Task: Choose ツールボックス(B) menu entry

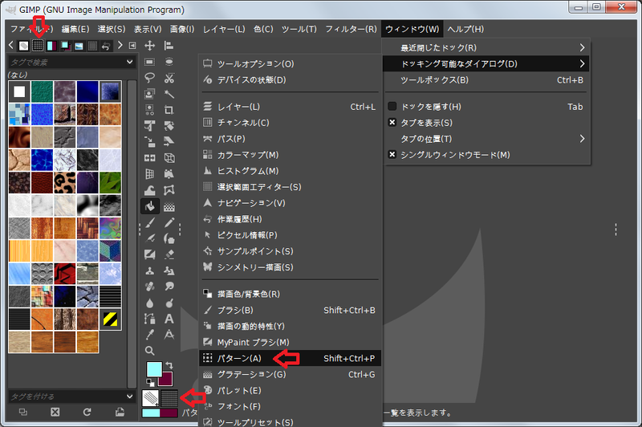Action: click(x=486, y=79)
